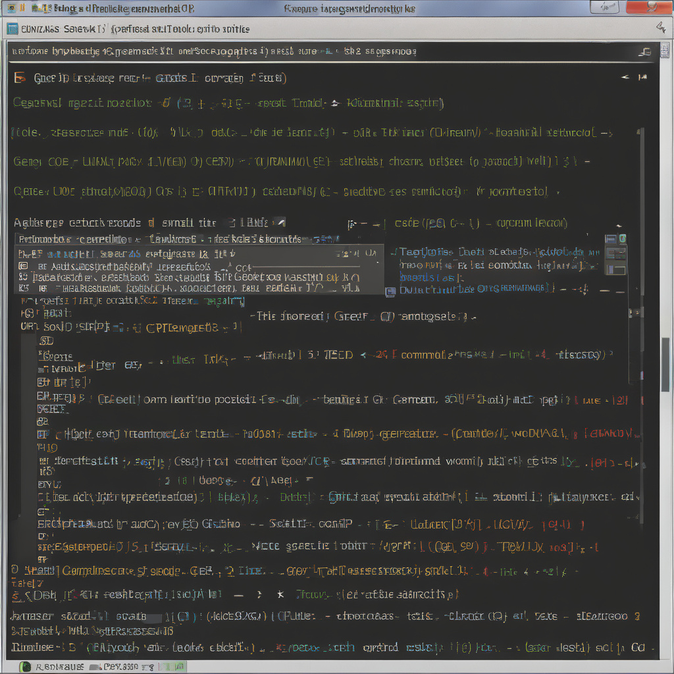
Task: Click the small blue icon below the tooltip text
Action: (x=390, y=291)
